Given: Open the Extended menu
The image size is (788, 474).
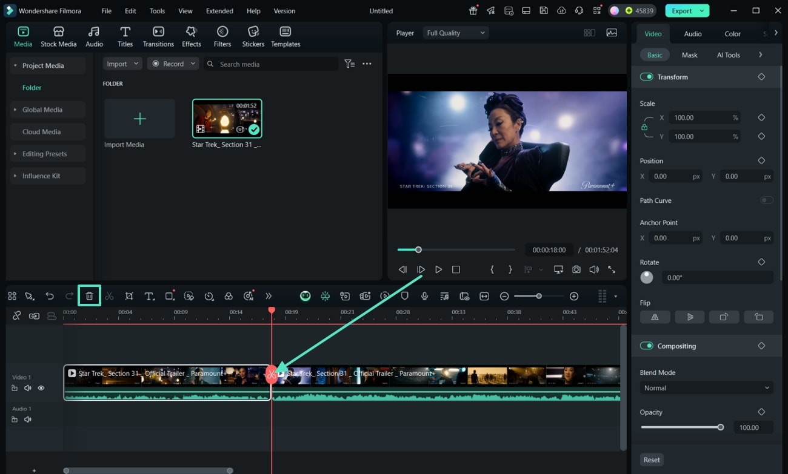Looking at the screenshot, I should [x=219, y=11].
